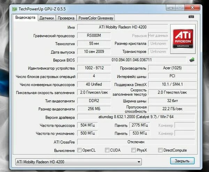Open the ATI Mobility Radeon HD 4200 dropdown
This screenshot has height=172, width=209.
click(78, 162)
